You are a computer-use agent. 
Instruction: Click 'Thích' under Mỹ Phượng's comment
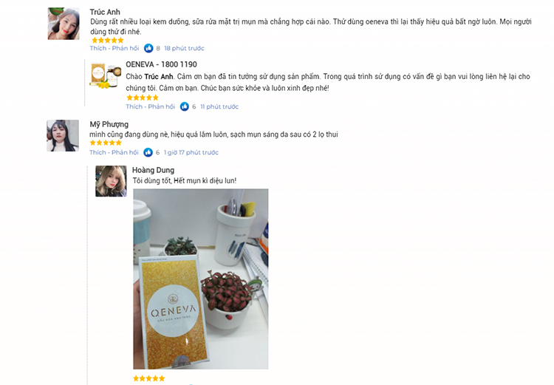[x=98, y=152]
